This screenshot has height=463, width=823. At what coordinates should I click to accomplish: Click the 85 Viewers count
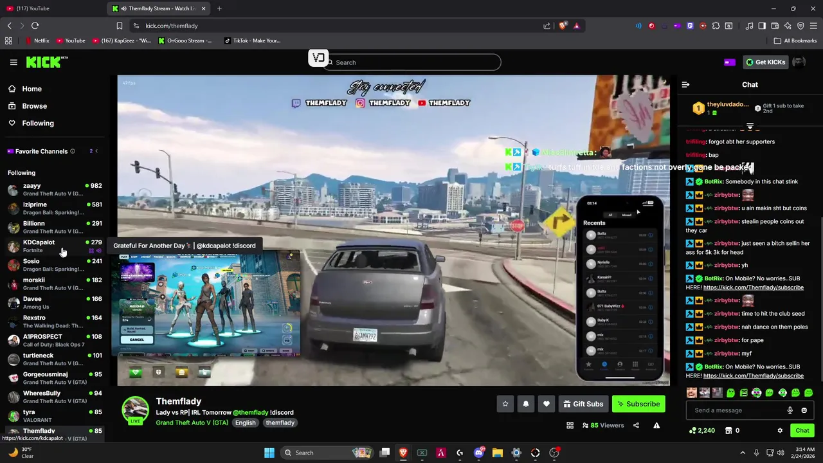click(x=602, y=425)
